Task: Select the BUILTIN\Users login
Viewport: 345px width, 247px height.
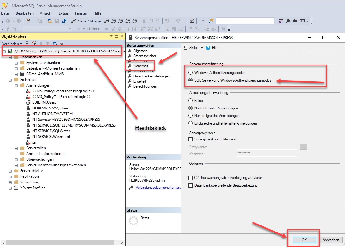Action: coord(44,102)
